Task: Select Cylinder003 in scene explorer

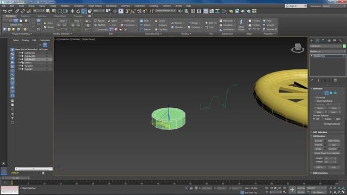Action: tap(30, 60)
